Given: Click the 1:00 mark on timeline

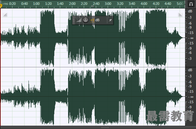Looking at the screenshot, I should coord(36,4).
